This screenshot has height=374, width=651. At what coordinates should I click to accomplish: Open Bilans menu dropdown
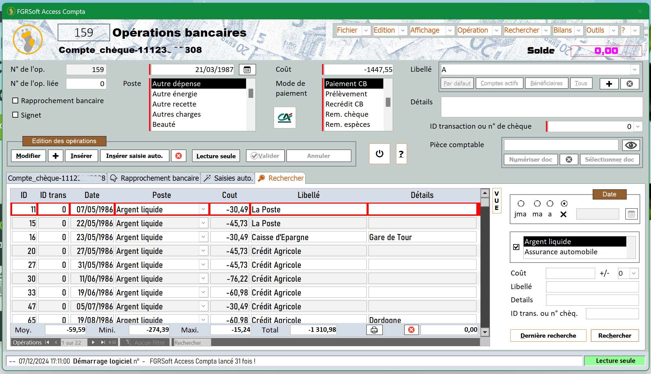(x=579, y=30)
